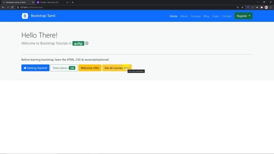Open the Extensions puzzle-piece menu
The width and height of the screenshot is (274, 154).
click(x=262, y=7)
